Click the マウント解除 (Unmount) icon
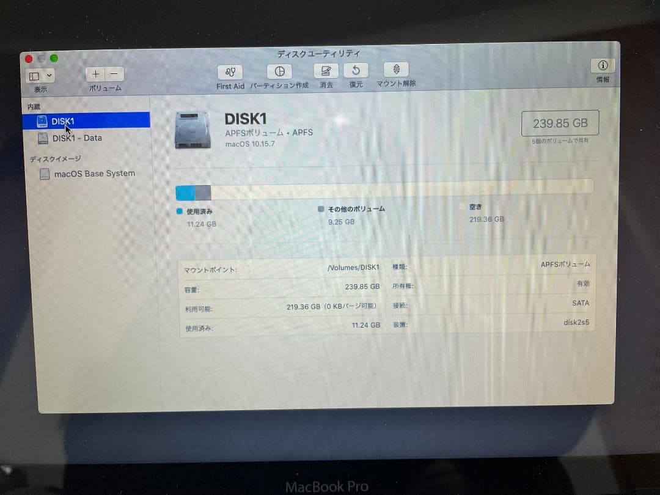 point(395,71)
